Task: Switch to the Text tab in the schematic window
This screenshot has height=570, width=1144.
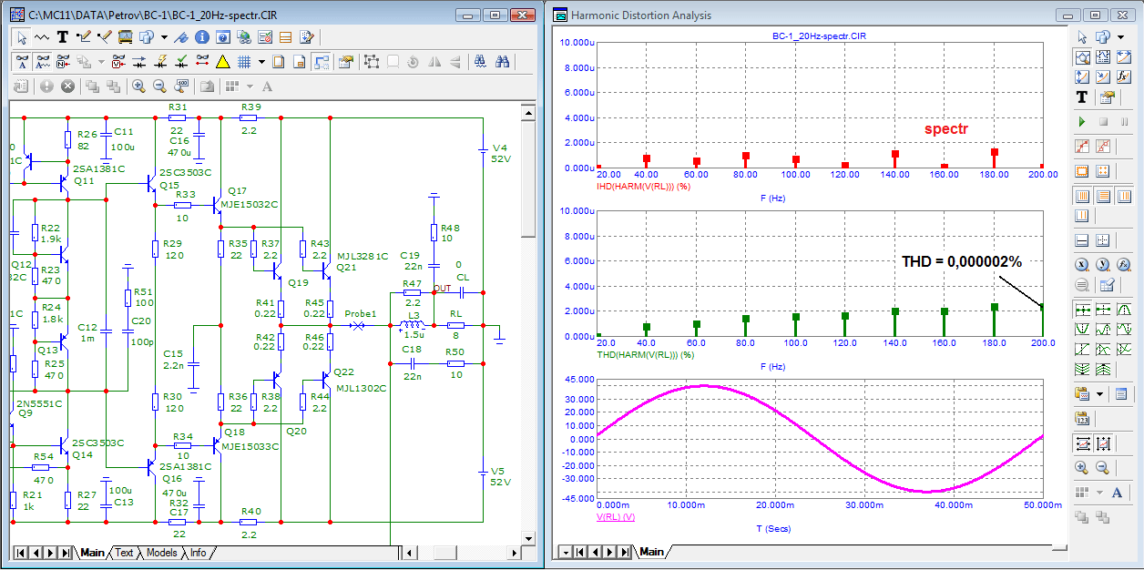Action: pyautogui.click(x=124, y=553)
